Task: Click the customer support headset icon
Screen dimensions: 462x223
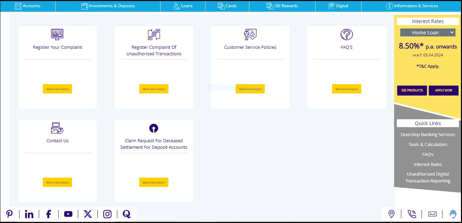Action: click(x=453, y=214)
